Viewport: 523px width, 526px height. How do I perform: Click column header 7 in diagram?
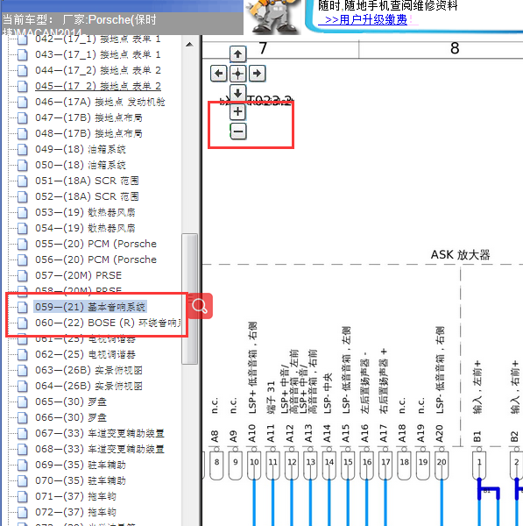[263, 48]
